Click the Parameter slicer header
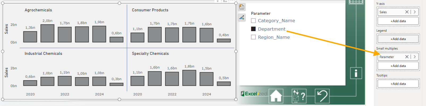This screenshot has height=106, width=426. [x=261, y=13]
